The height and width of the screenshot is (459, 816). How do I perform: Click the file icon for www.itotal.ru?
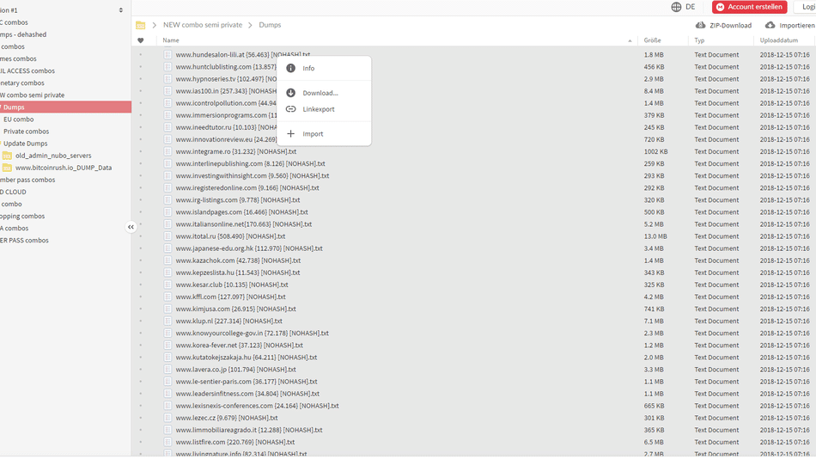pyautogui.click(x=167, y=236)
